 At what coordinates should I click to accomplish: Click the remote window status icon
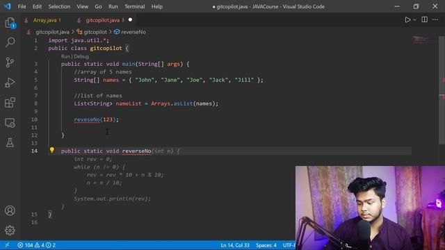click(x=7, y=245)
